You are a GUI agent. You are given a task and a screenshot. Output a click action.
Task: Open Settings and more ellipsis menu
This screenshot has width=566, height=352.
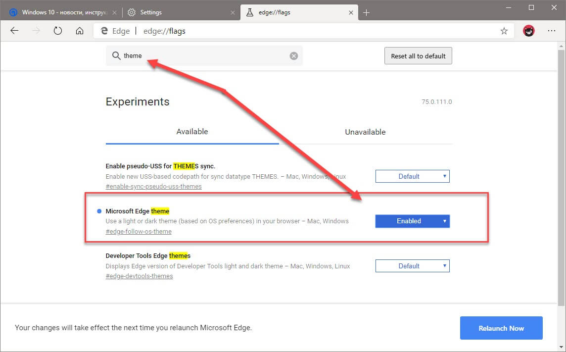(551, 31)
